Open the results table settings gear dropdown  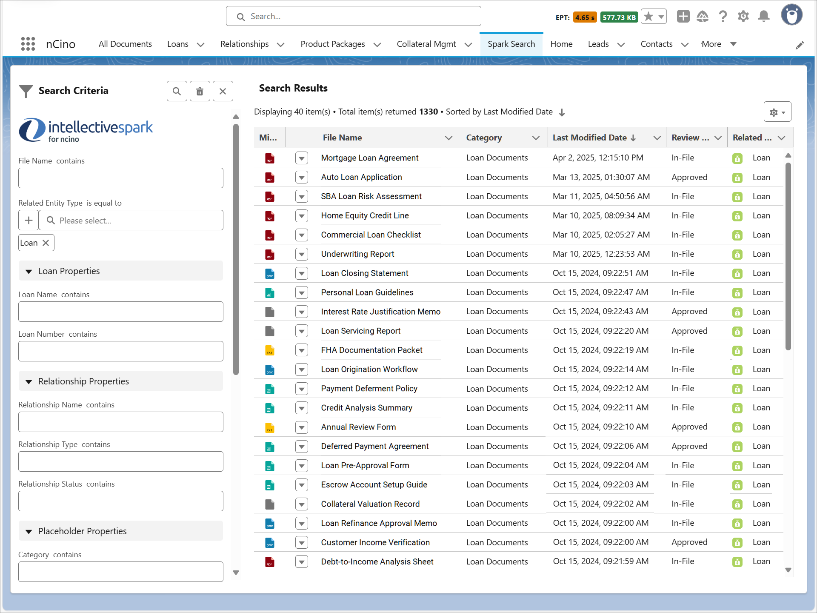tap(777, 112)
